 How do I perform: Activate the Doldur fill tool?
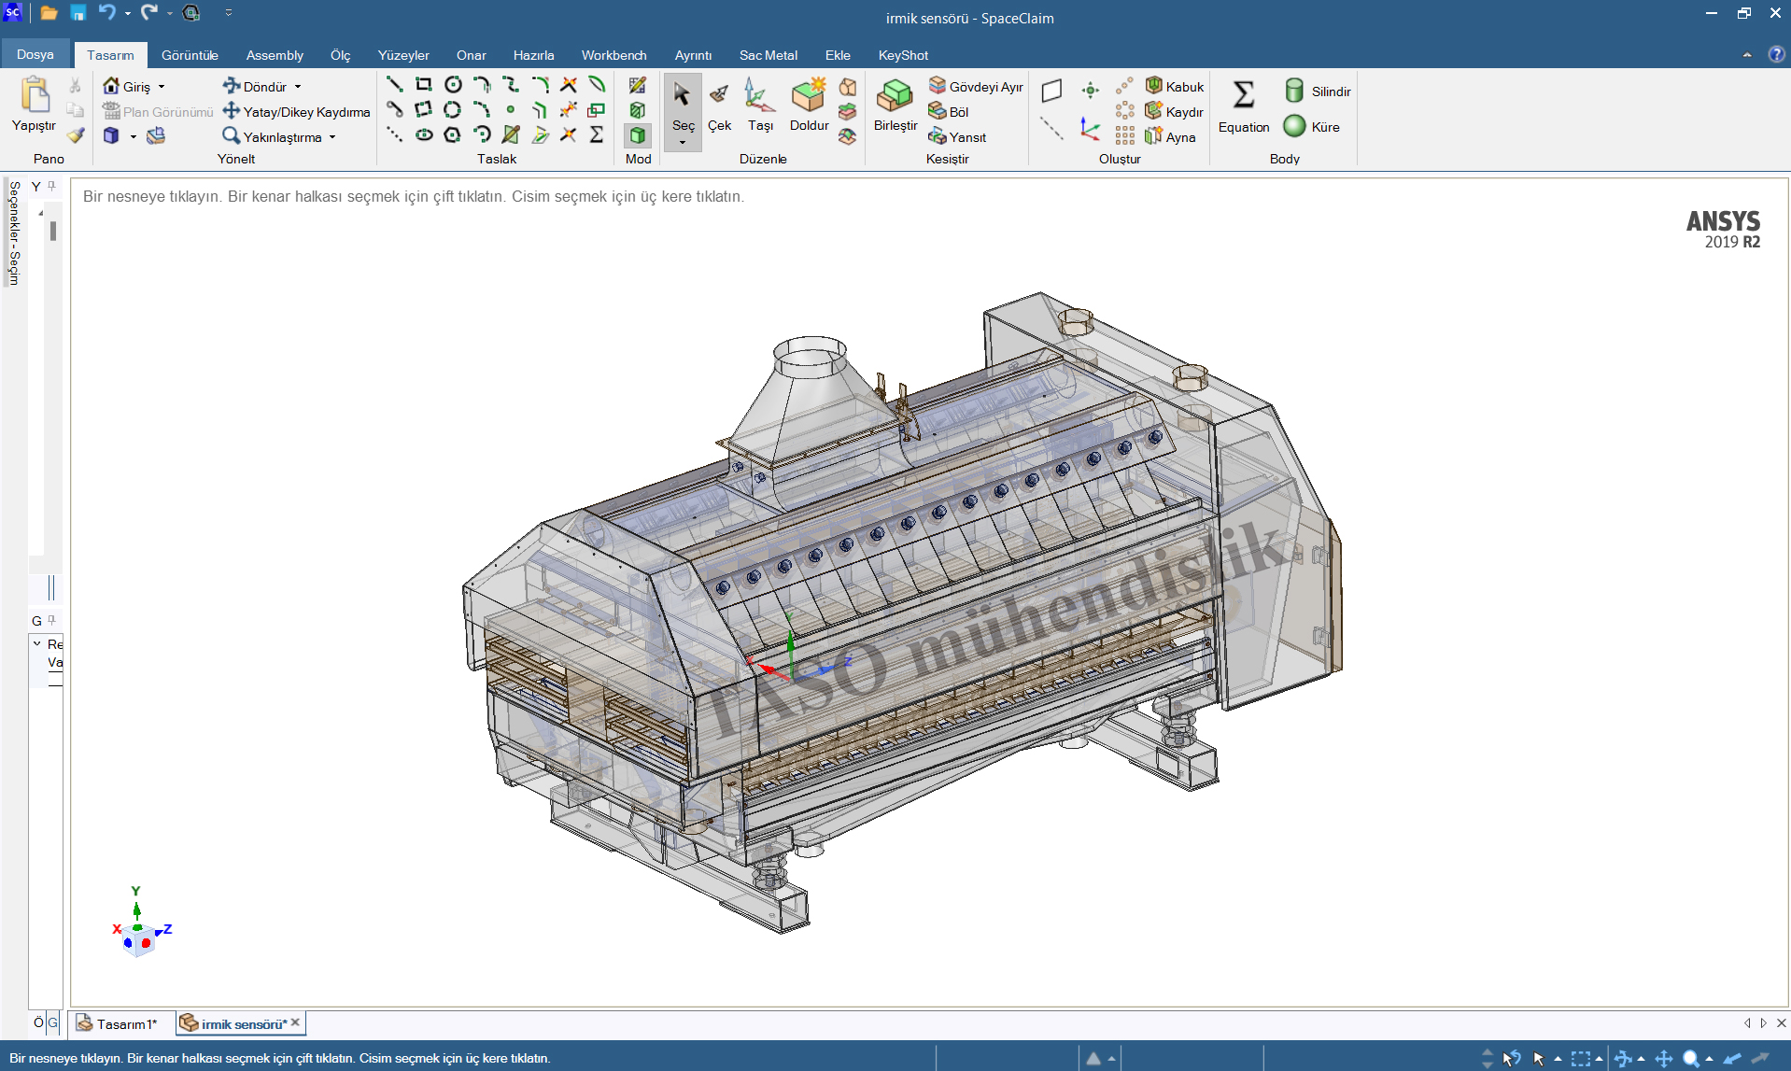click(x=809, y=105)
